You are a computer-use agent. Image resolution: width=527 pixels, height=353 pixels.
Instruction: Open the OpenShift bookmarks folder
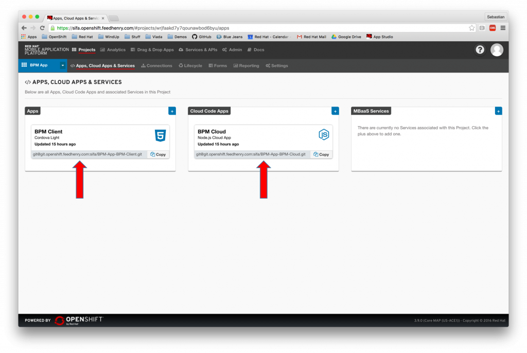tap(54, 37)
